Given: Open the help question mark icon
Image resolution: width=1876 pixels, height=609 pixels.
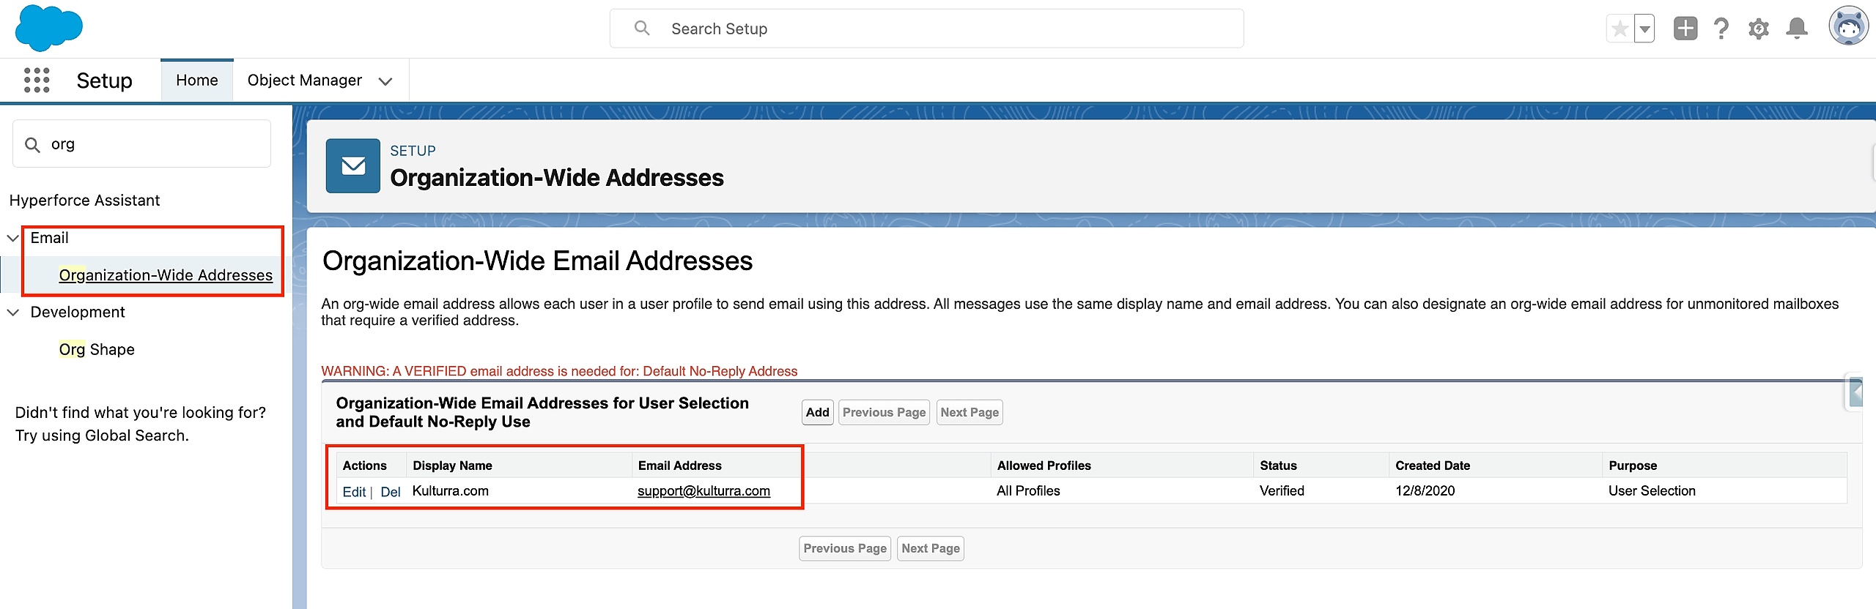Looking at the screenshot, I should [1721, 29].
